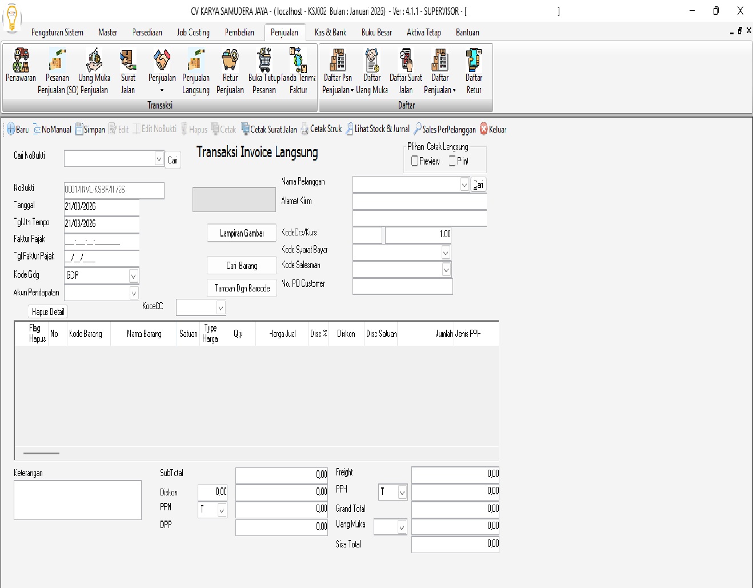Open the PPN type dropdown
The width and height of the screenshot is (753, 588).
(222, 510)
